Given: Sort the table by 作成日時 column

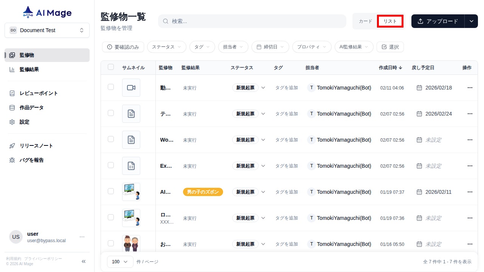Looking at the screenshot, I should click(x=389, y=68).
